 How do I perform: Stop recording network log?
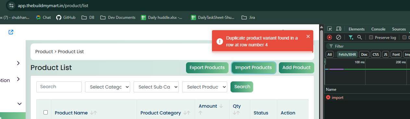tap(329, 37)
